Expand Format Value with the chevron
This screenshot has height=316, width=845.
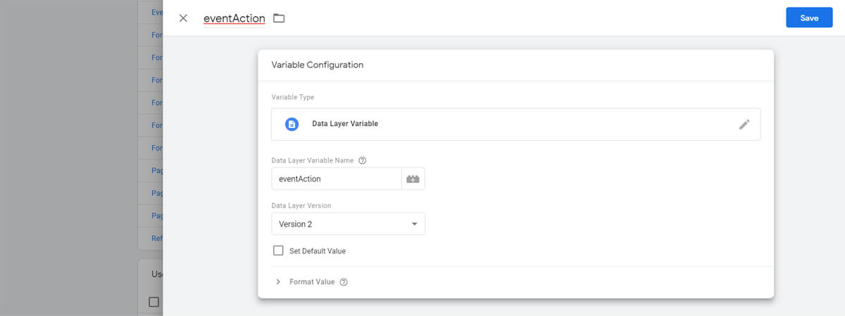(x=278, y=282)
